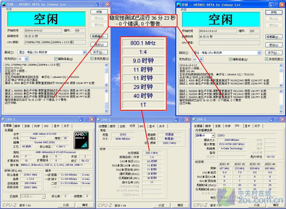Viewport: 286px width, 209px height.
Task: Click the left CPU-Z window title icon
Action: [x=3, y=120]
